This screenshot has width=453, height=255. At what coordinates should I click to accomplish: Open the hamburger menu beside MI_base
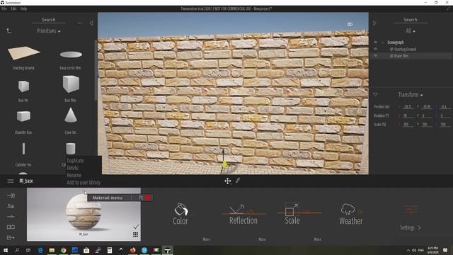pos(11,181)
